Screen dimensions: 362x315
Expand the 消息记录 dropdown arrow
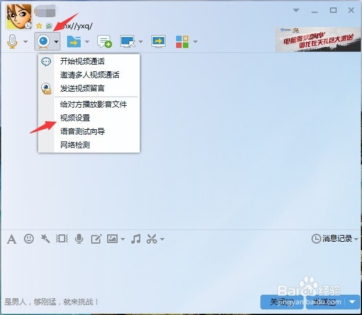(x=356, y=239)
